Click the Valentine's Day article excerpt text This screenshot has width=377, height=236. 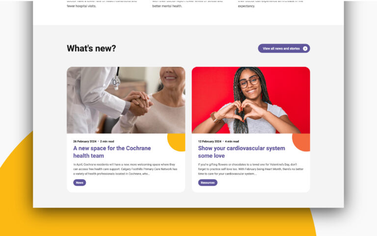(250, 169)
